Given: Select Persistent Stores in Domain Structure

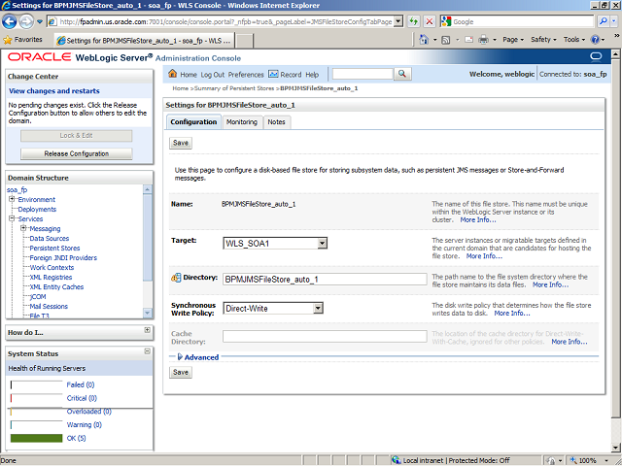Looking at the screenshot, I should (x=54, y=248).
